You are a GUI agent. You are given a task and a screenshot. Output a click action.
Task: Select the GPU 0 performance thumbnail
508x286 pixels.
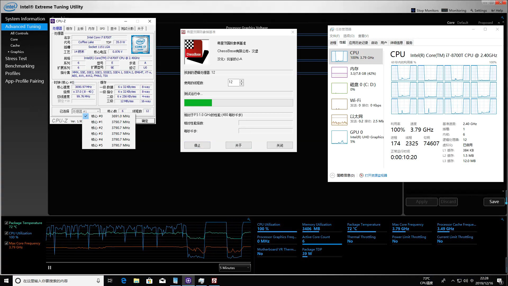(339, 137)
